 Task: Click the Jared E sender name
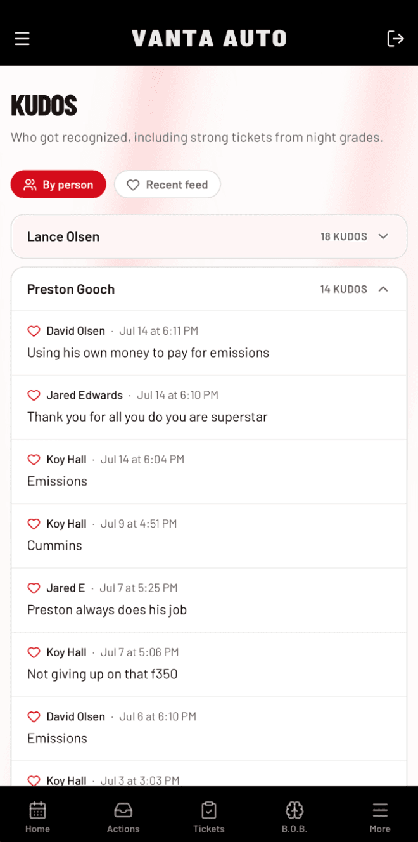pyautogui.click(x=66, y=588)
